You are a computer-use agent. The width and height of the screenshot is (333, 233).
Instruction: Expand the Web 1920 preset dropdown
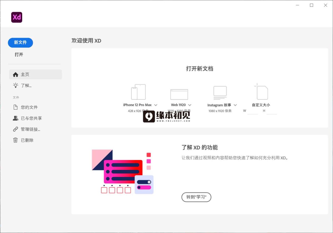click(190, 105)
